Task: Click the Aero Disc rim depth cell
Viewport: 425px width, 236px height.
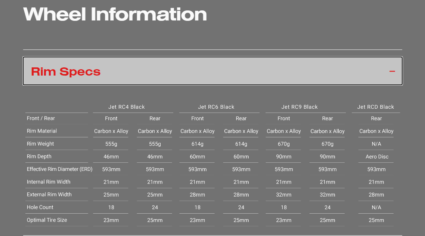Action: coord(377,157)
